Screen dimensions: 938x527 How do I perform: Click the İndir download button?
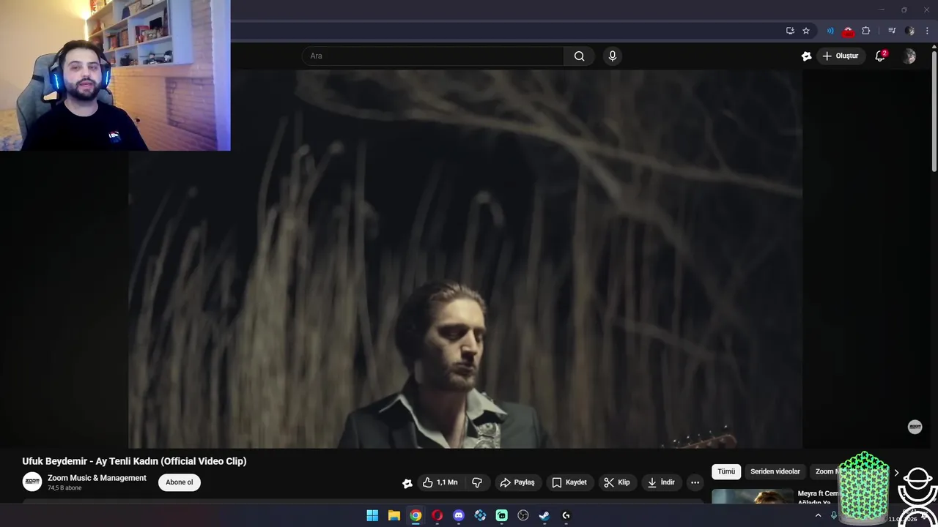[x=661, y=482]
